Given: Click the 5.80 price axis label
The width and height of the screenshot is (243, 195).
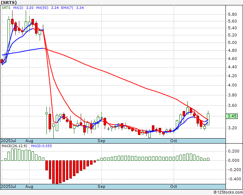Looking at the screenshot, I should 232,14.
